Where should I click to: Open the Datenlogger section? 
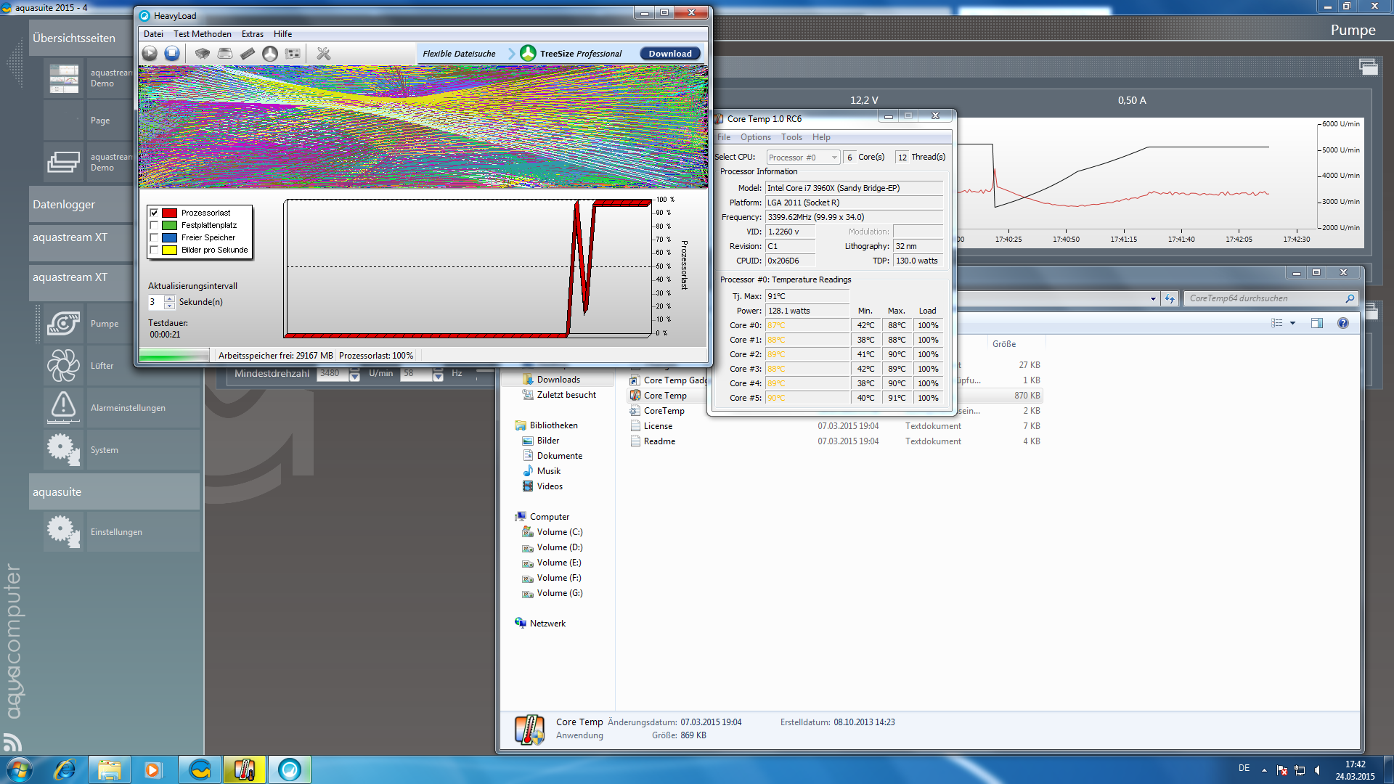64,205
